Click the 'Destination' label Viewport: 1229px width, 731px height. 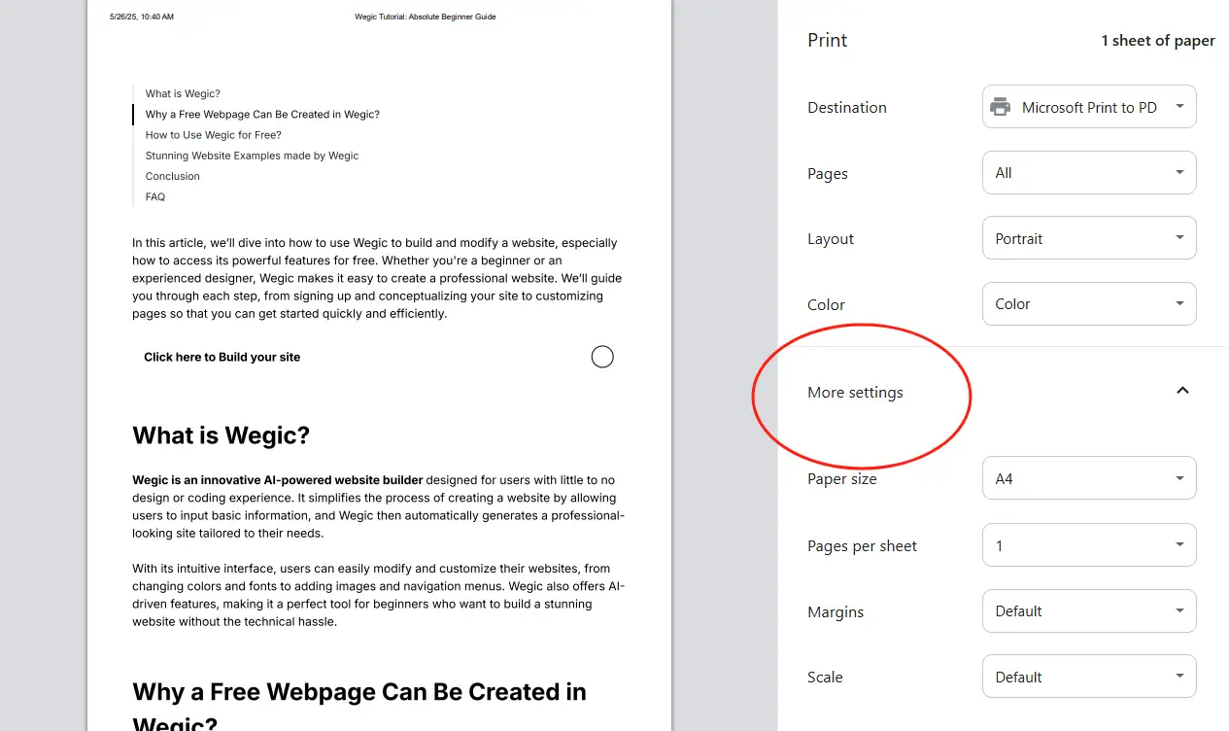tap(847, 108)
